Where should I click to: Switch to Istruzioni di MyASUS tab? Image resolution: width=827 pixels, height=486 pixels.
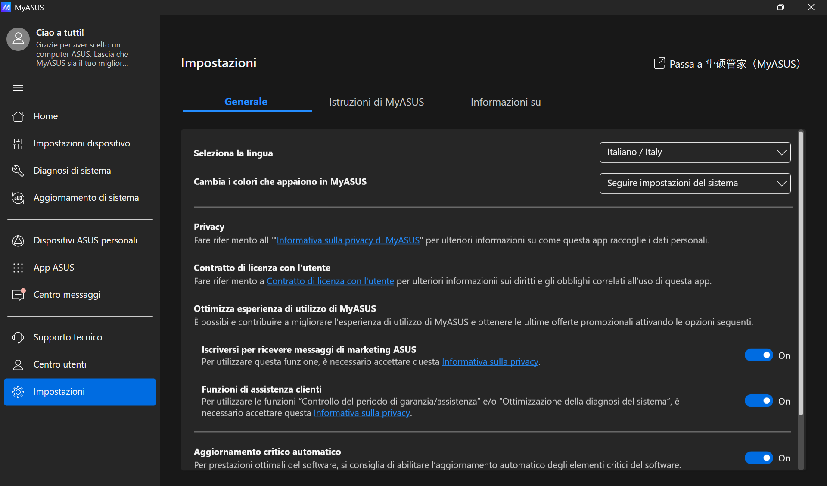(376, 102)
